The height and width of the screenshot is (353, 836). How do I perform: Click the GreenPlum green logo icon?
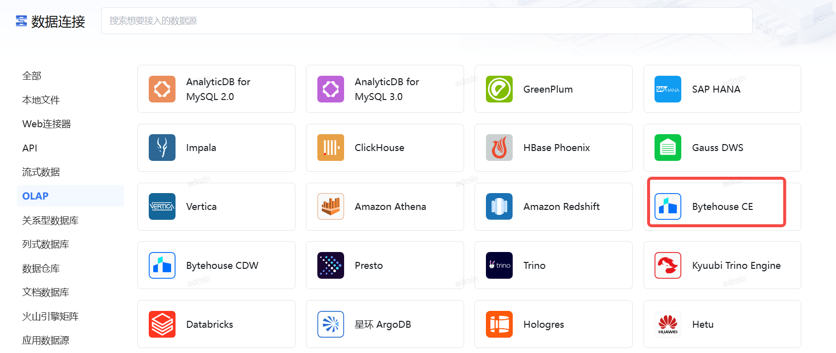pos(499,89)
